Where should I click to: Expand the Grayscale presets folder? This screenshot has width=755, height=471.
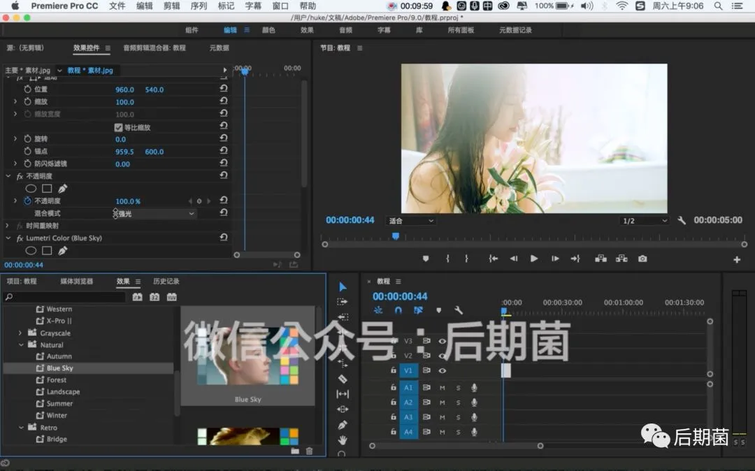coord(20,333)
